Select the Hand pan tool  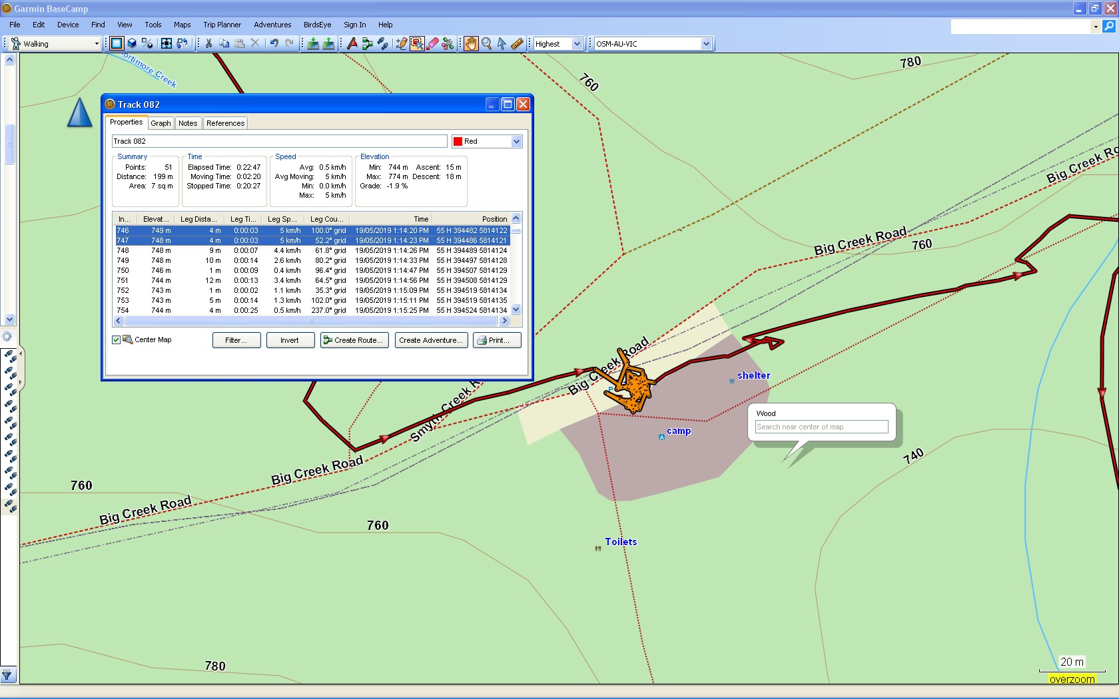[471, 43]
